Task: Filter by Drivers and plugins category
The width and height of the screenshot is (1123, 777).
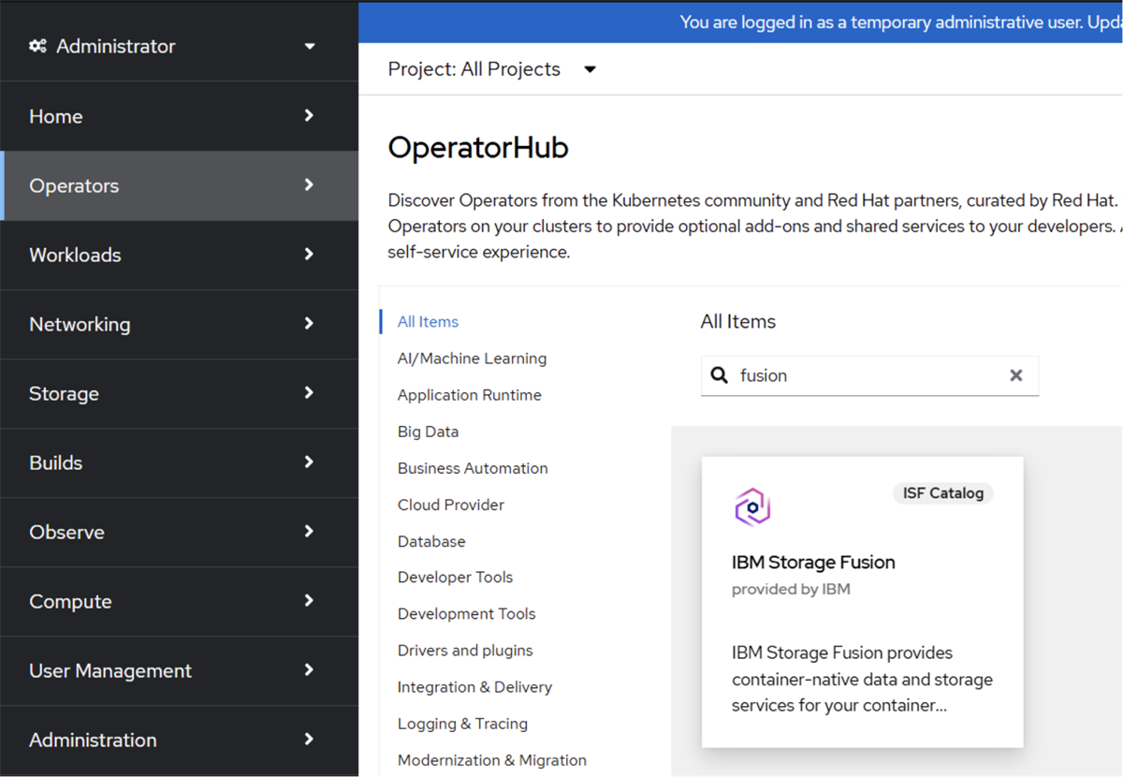Action: 465,651
